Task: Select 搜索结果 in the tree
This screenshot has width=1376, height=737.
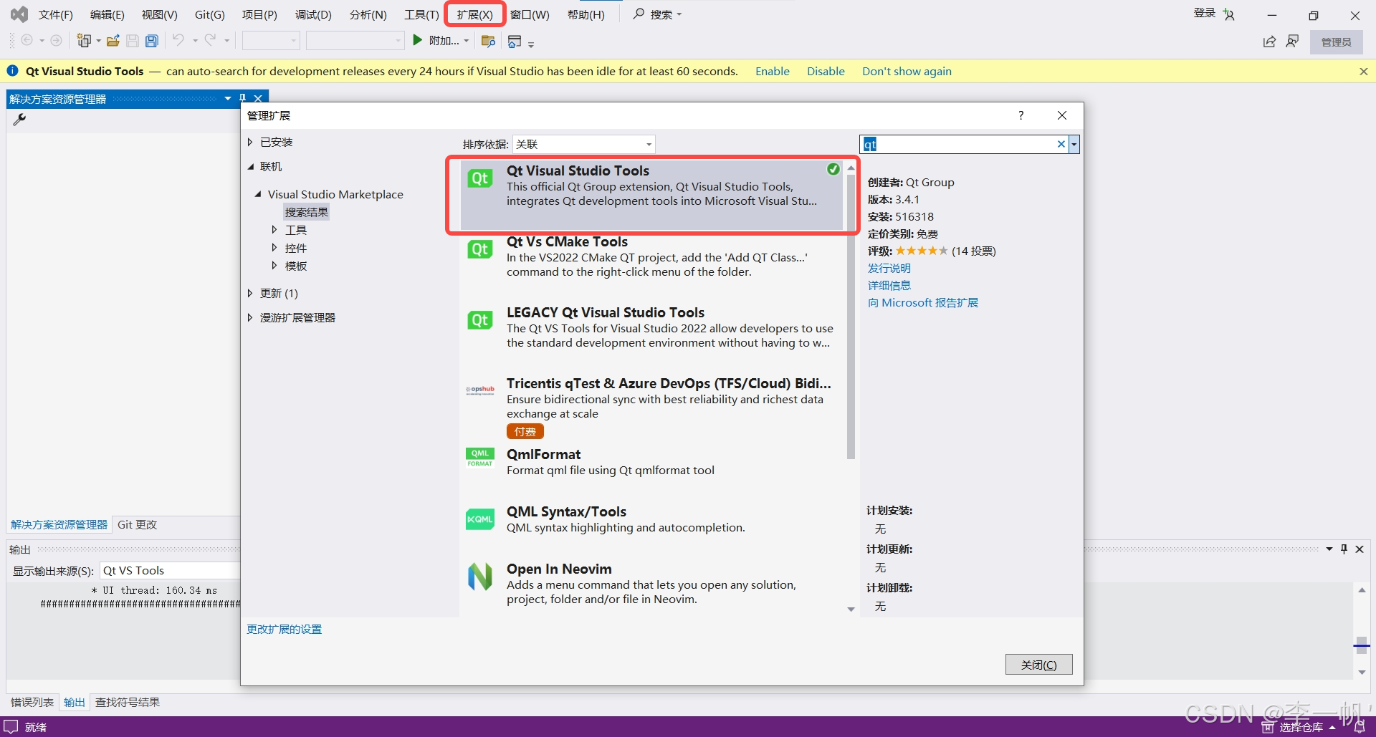Action: [307, 212]
